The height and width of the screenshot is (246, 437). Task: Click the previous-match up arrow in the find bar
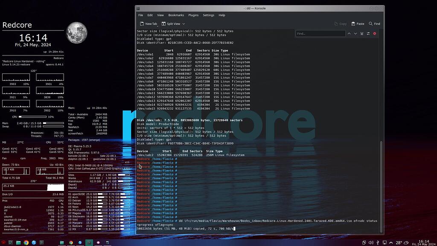pyautogui.click(x=349, y=33)
